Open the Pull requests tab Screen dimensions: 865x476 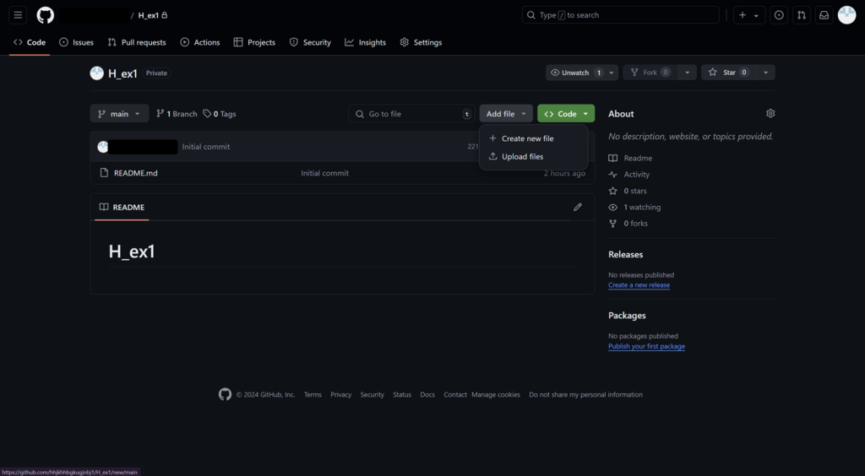(x=137, y=42)
